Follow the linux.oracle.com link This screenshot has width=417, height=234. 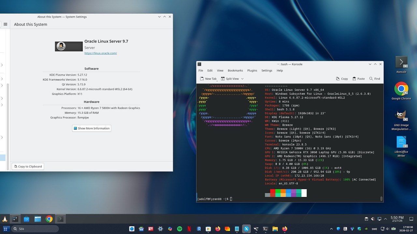click(101, 53)
